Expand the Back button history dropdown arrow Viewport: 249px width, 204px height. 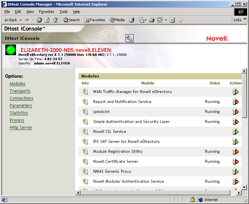click(x=21, y=20)
